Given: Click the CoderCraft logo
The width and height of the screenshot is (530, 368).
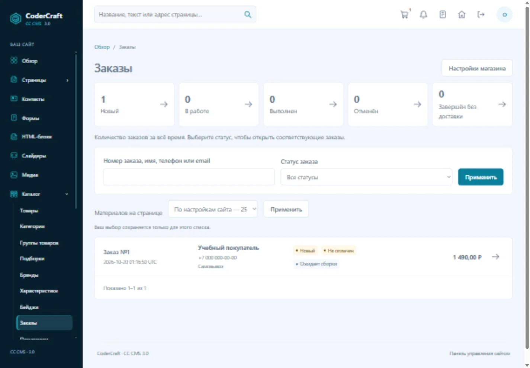Looking at the screenshot, I should (x=36, y=18).
